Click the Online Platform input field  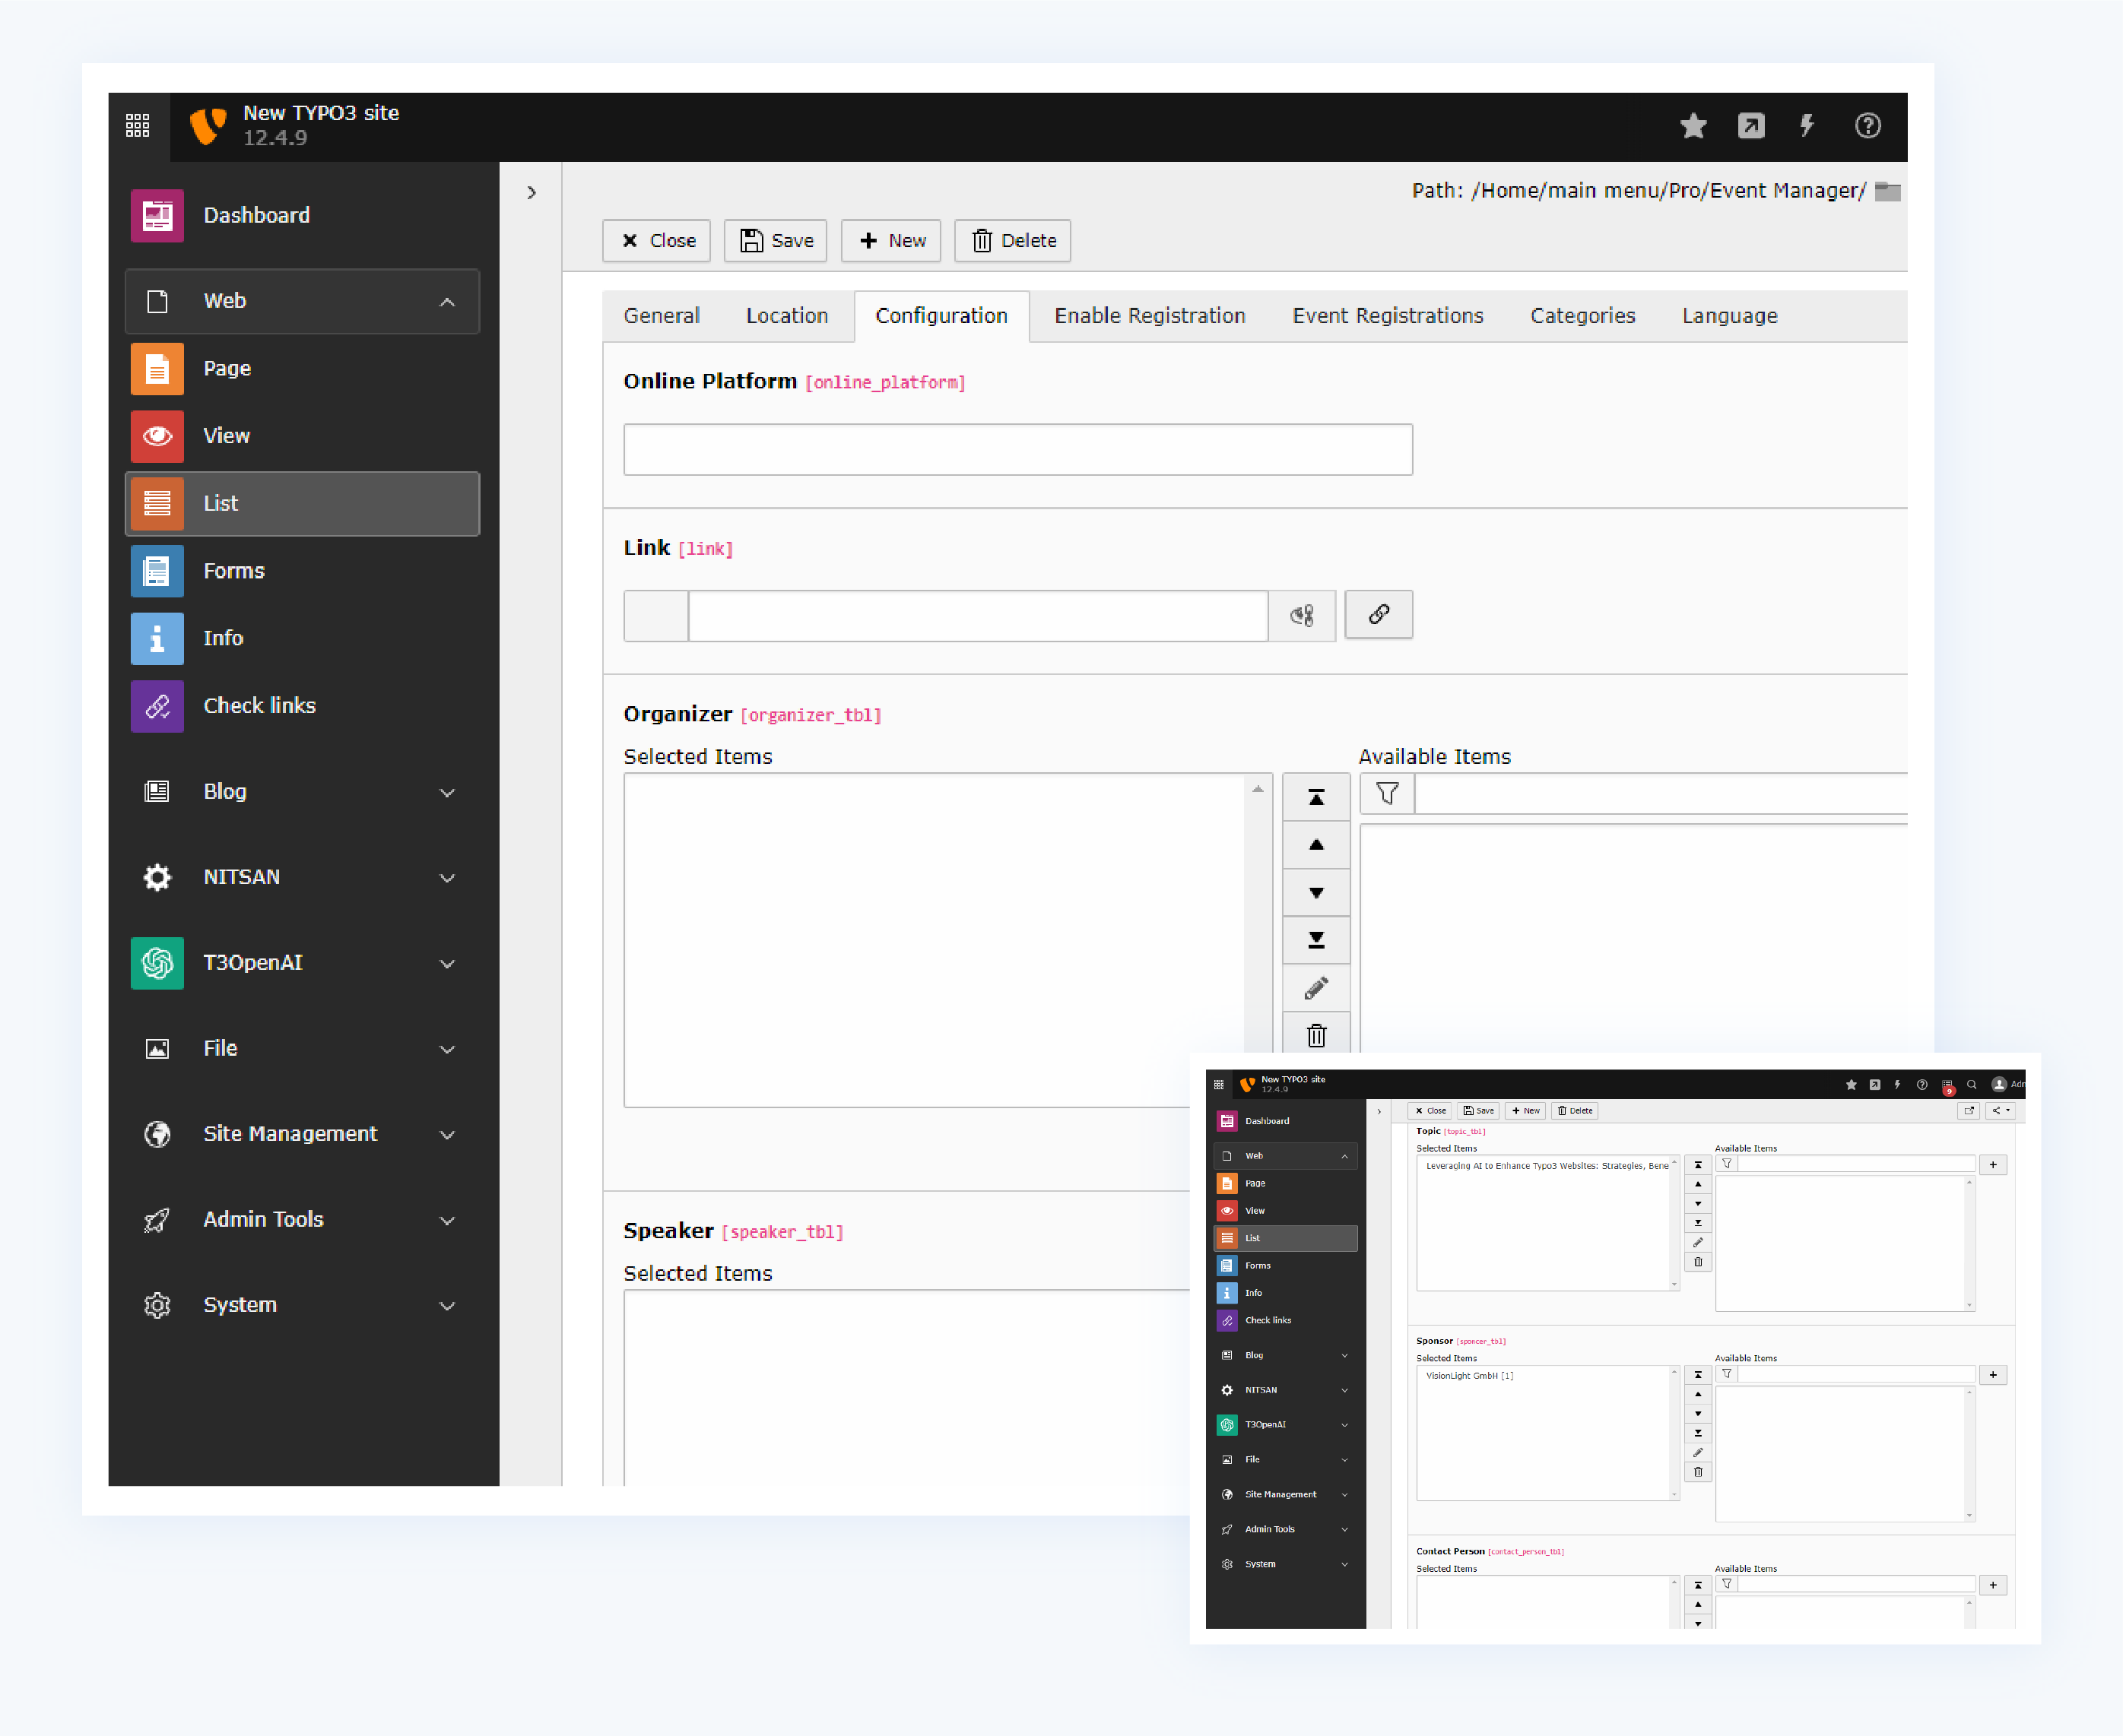(1017, 450)
